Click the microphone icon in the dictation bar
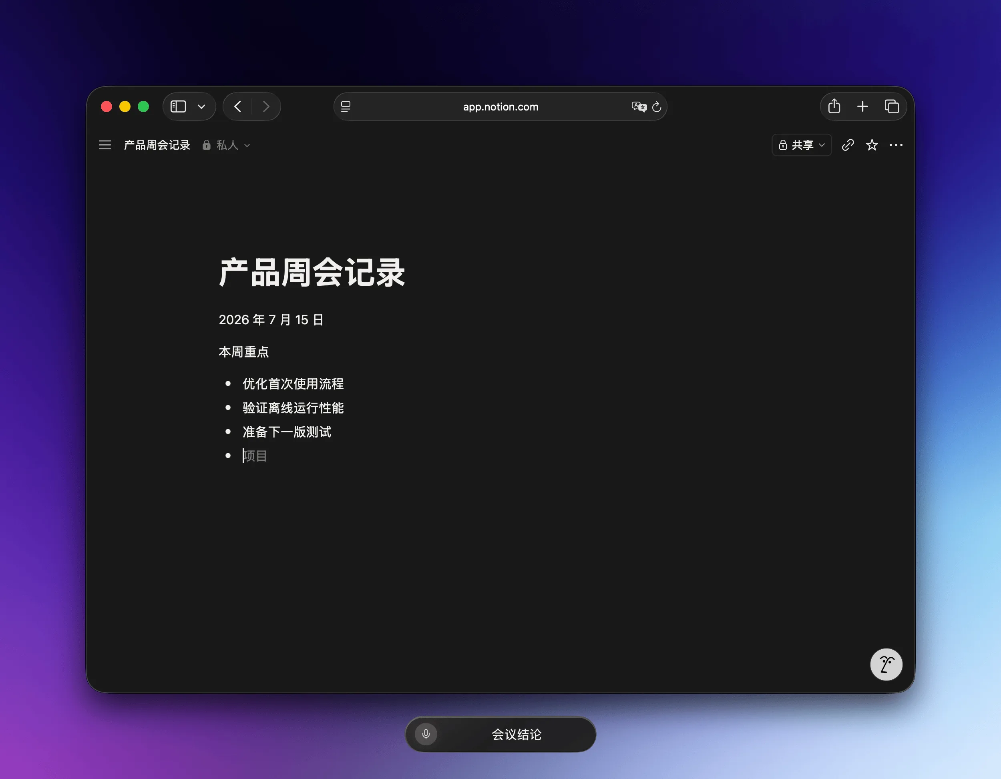Viewport: 1001px width, 779px height. 426,735
